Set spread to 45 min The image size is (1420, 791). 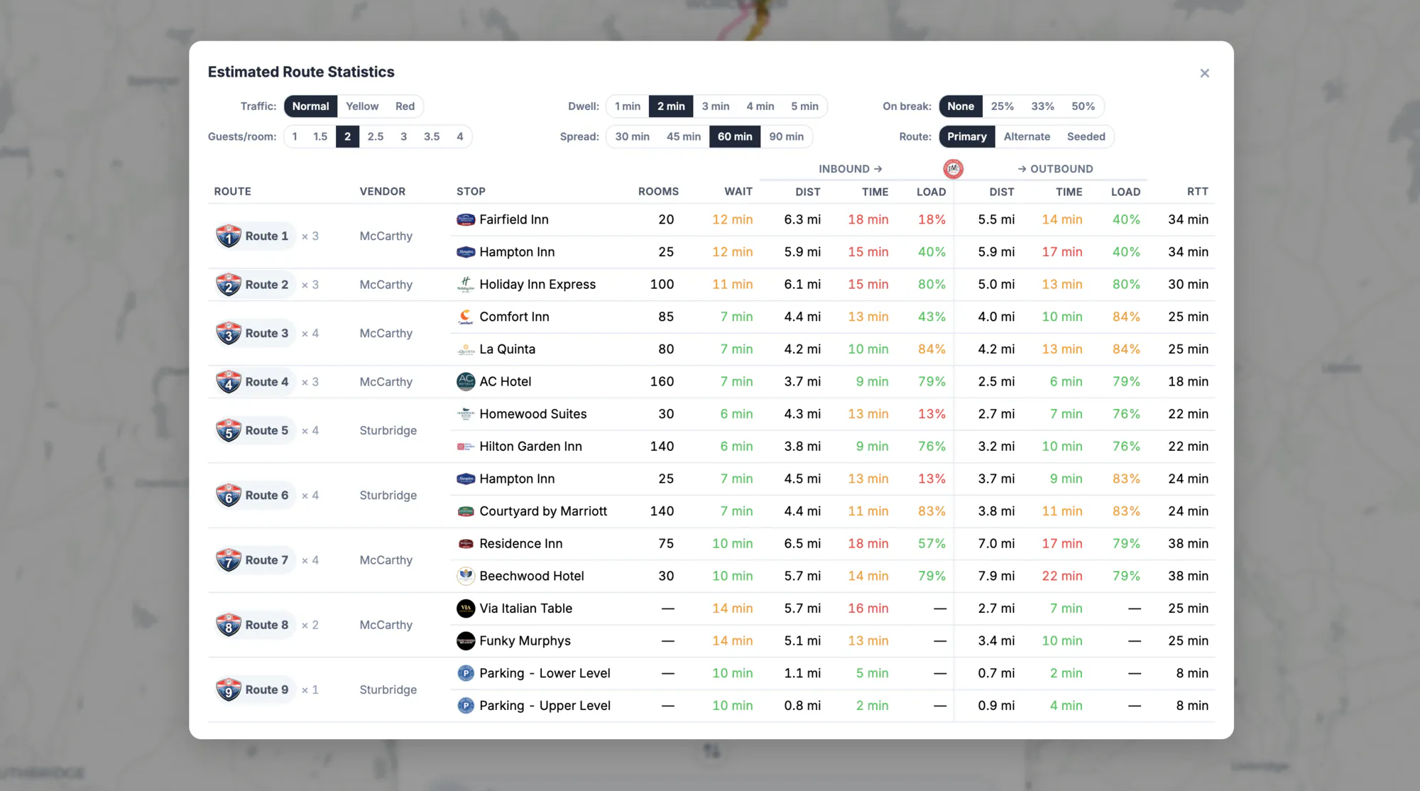[683, 137]
